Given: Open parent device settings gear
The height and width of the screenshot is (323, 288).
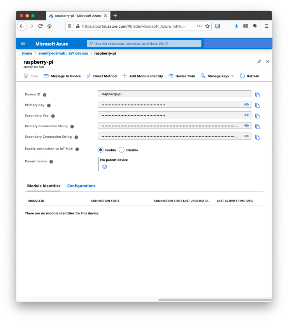Looking at the screenshot, I should [x=105, y=167].
